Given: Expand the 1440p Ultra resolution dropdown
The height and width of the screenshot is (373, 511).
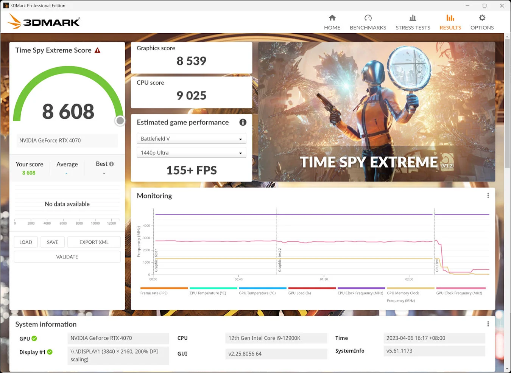Looking at the screenshot, I should tap(191, 153).
